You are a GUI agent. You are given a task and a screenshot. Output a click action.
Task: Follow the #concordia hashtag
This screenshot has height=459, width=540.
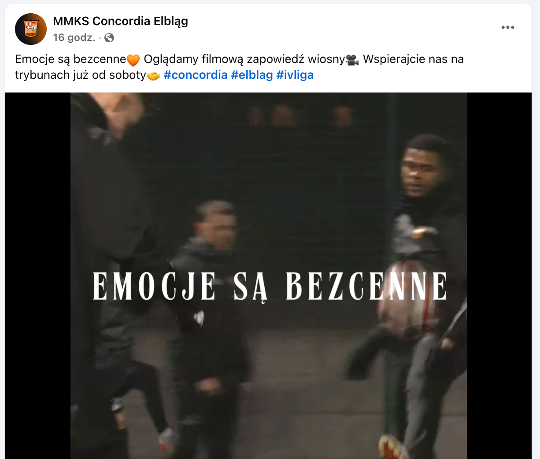[x=196, y=75]
